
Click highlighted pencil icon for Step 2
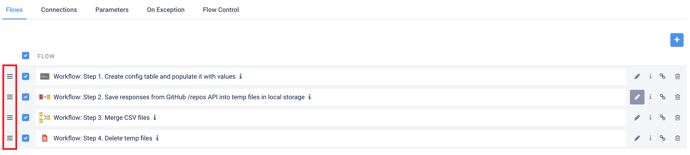click(x=637, y=97)
